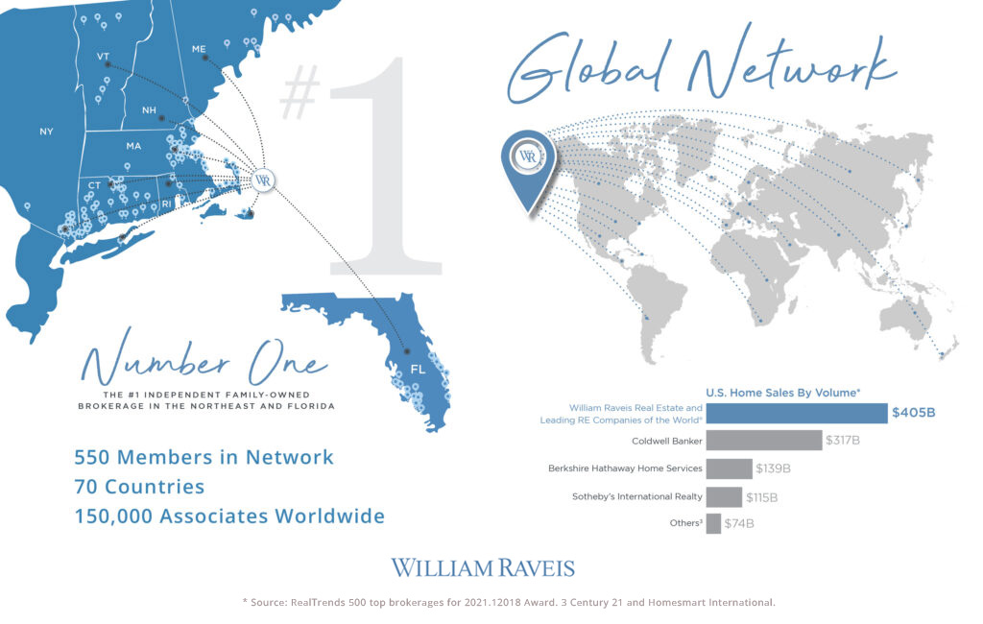The height and width of the screenshot is (624, 983).
Task: Click the Berkshire Hathaway gray bar
Action: click(x=730, y=468)
